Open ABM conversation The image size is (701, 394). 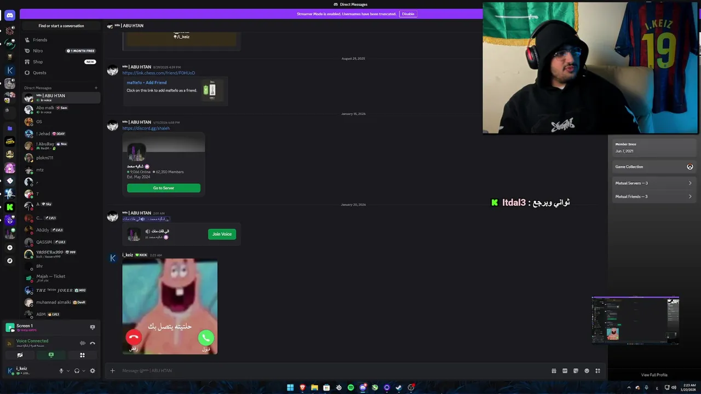pos(61,314)
